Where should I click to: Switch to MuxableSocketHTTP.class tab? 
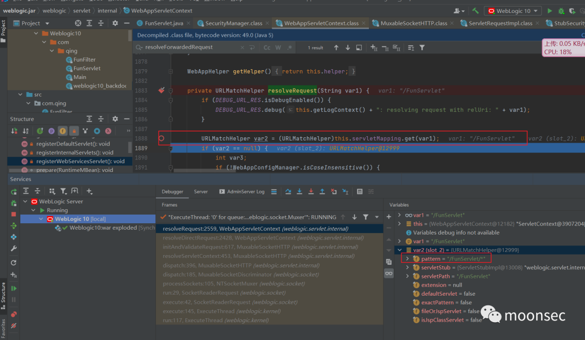[x=413, y=23]
